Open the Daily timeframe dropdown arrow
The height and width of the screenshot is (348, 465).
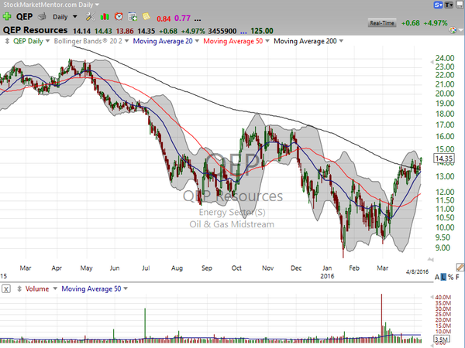click(x=75, y=16)
